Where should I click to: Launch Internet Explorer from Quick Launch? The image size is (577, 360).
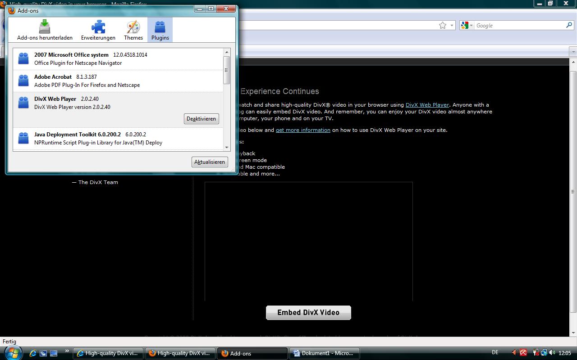(x=33, y=353)
